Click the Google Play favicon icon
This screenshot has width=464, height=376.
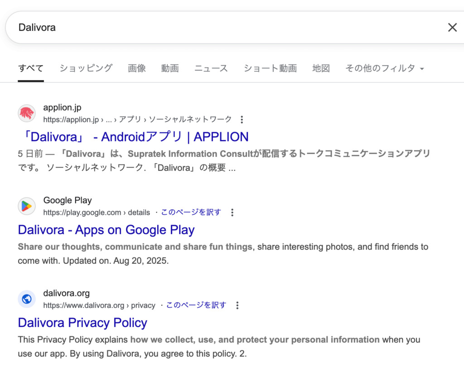coord(27,206)
